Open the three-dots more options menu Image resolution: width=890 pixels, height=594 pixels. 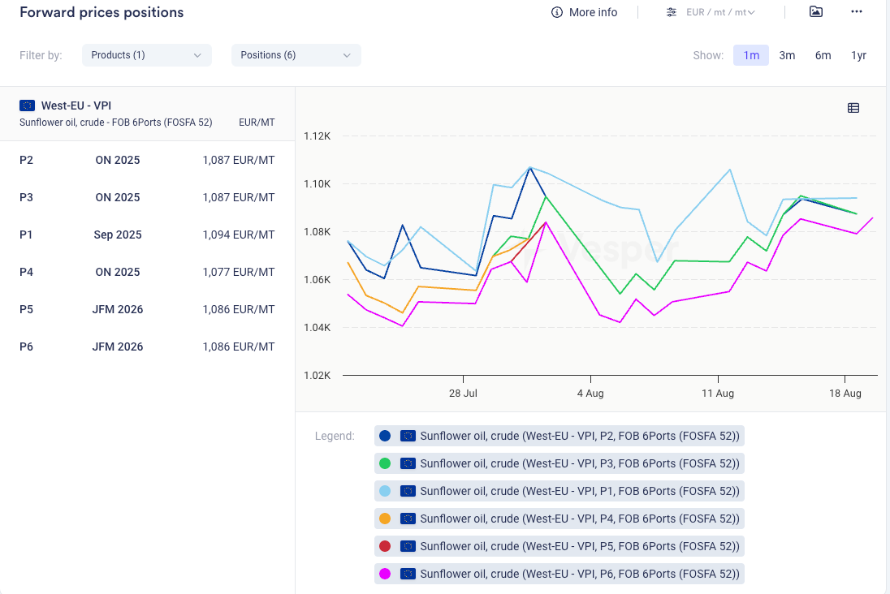click(856, 11)
